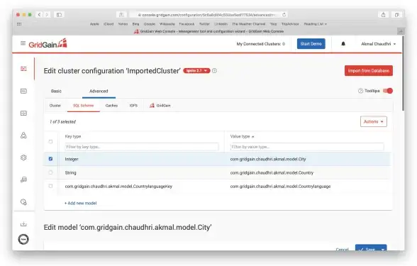Click Import from Database button

click(x=368, y=71)
